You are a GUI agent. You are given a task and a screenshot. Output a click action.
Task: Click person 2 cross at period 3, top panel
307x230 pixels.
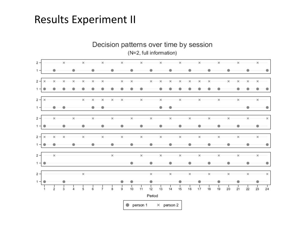point(64,63)
